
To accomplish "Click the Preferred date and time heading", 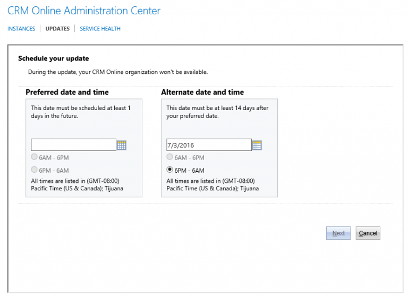I will coord(67,92).
